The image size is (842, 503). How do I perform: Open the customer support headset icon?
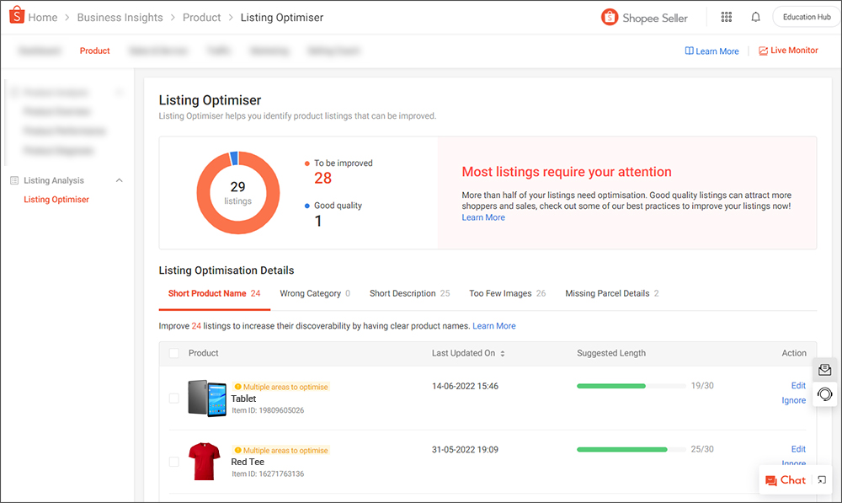823,393
